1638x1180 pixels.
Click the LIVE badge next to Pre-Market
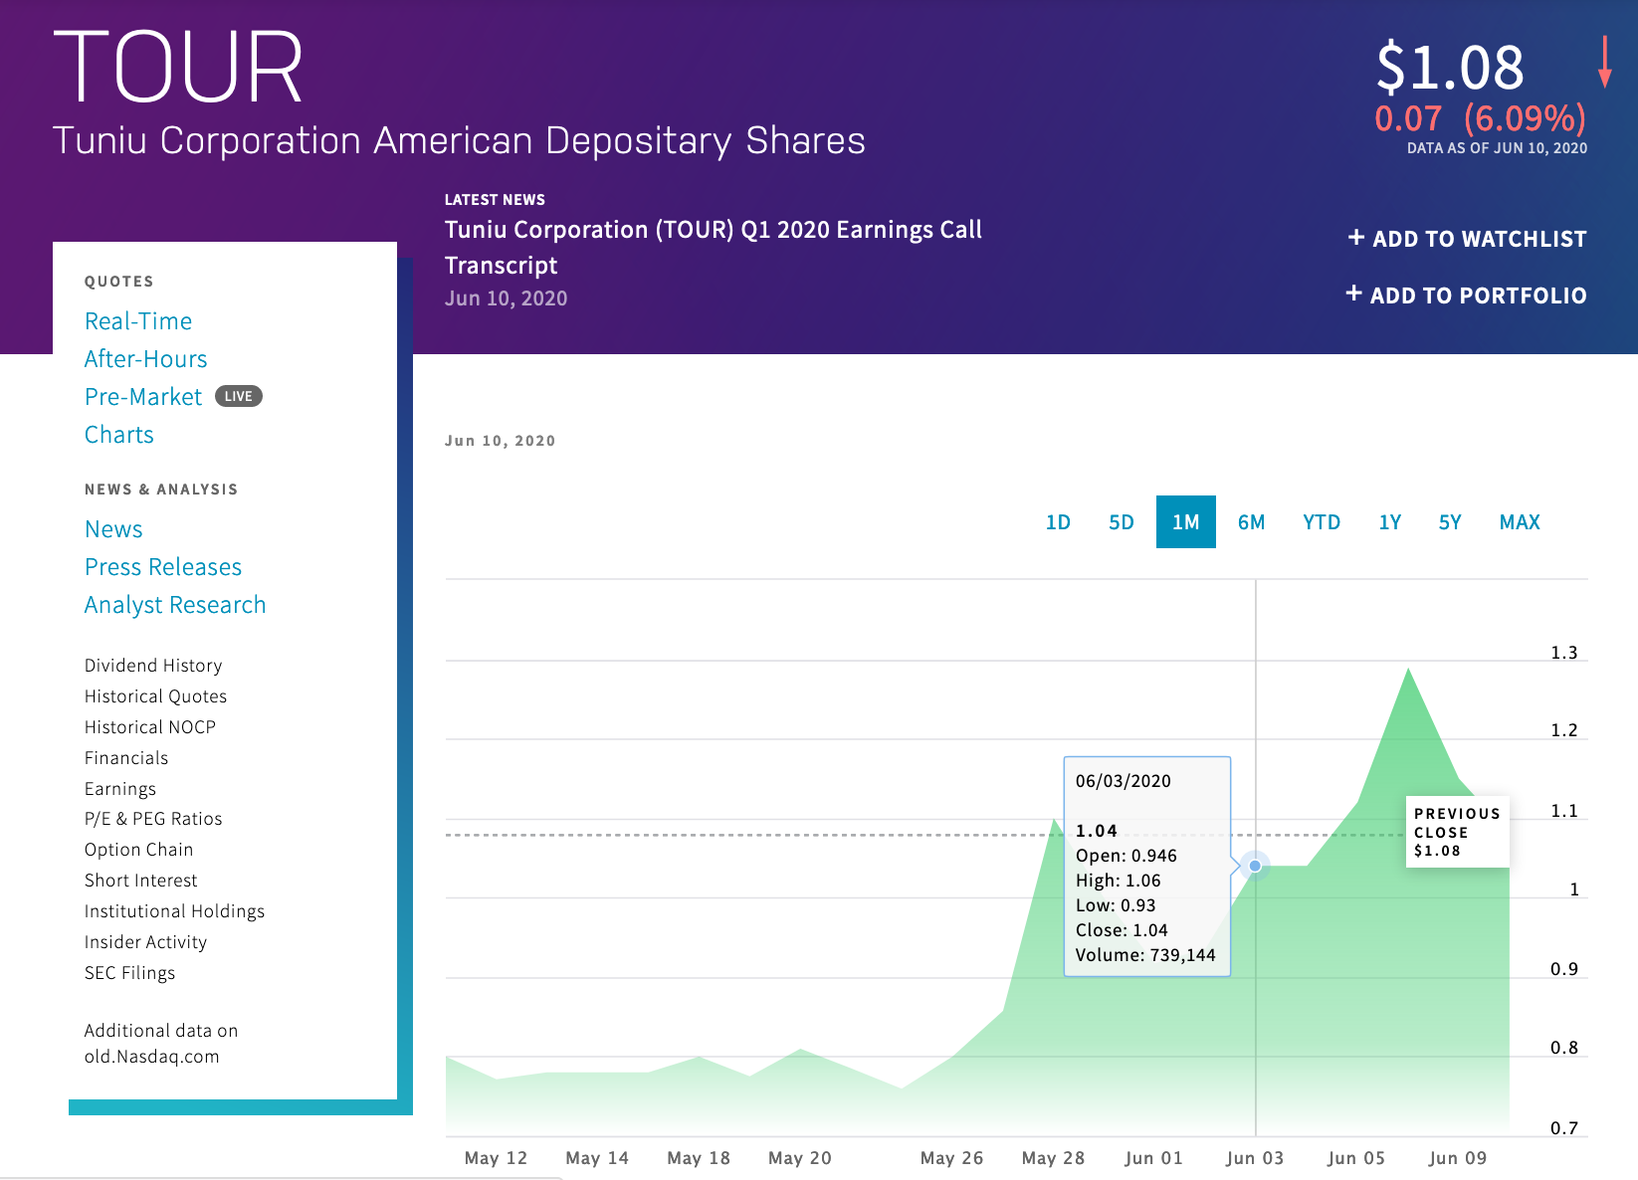coord(238,396)
